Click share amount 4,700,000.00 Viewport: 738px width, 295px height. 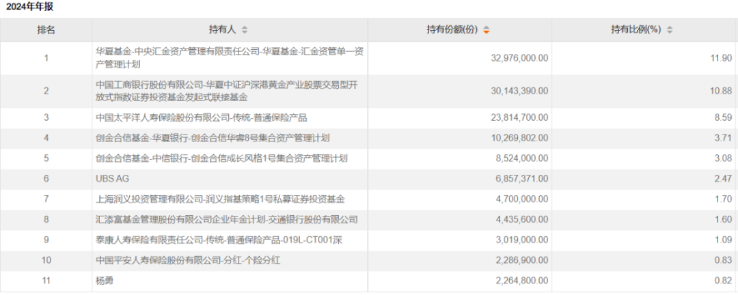pyautogui.click(x=521, y=199)
